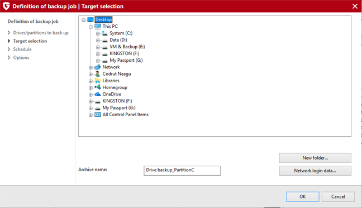Select the Codrut Neagu label

(117, 74)
